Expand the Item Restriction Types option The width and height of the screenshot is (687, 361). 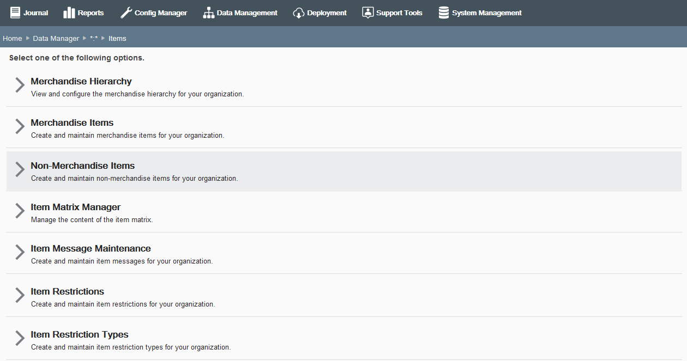click(20, 338)
